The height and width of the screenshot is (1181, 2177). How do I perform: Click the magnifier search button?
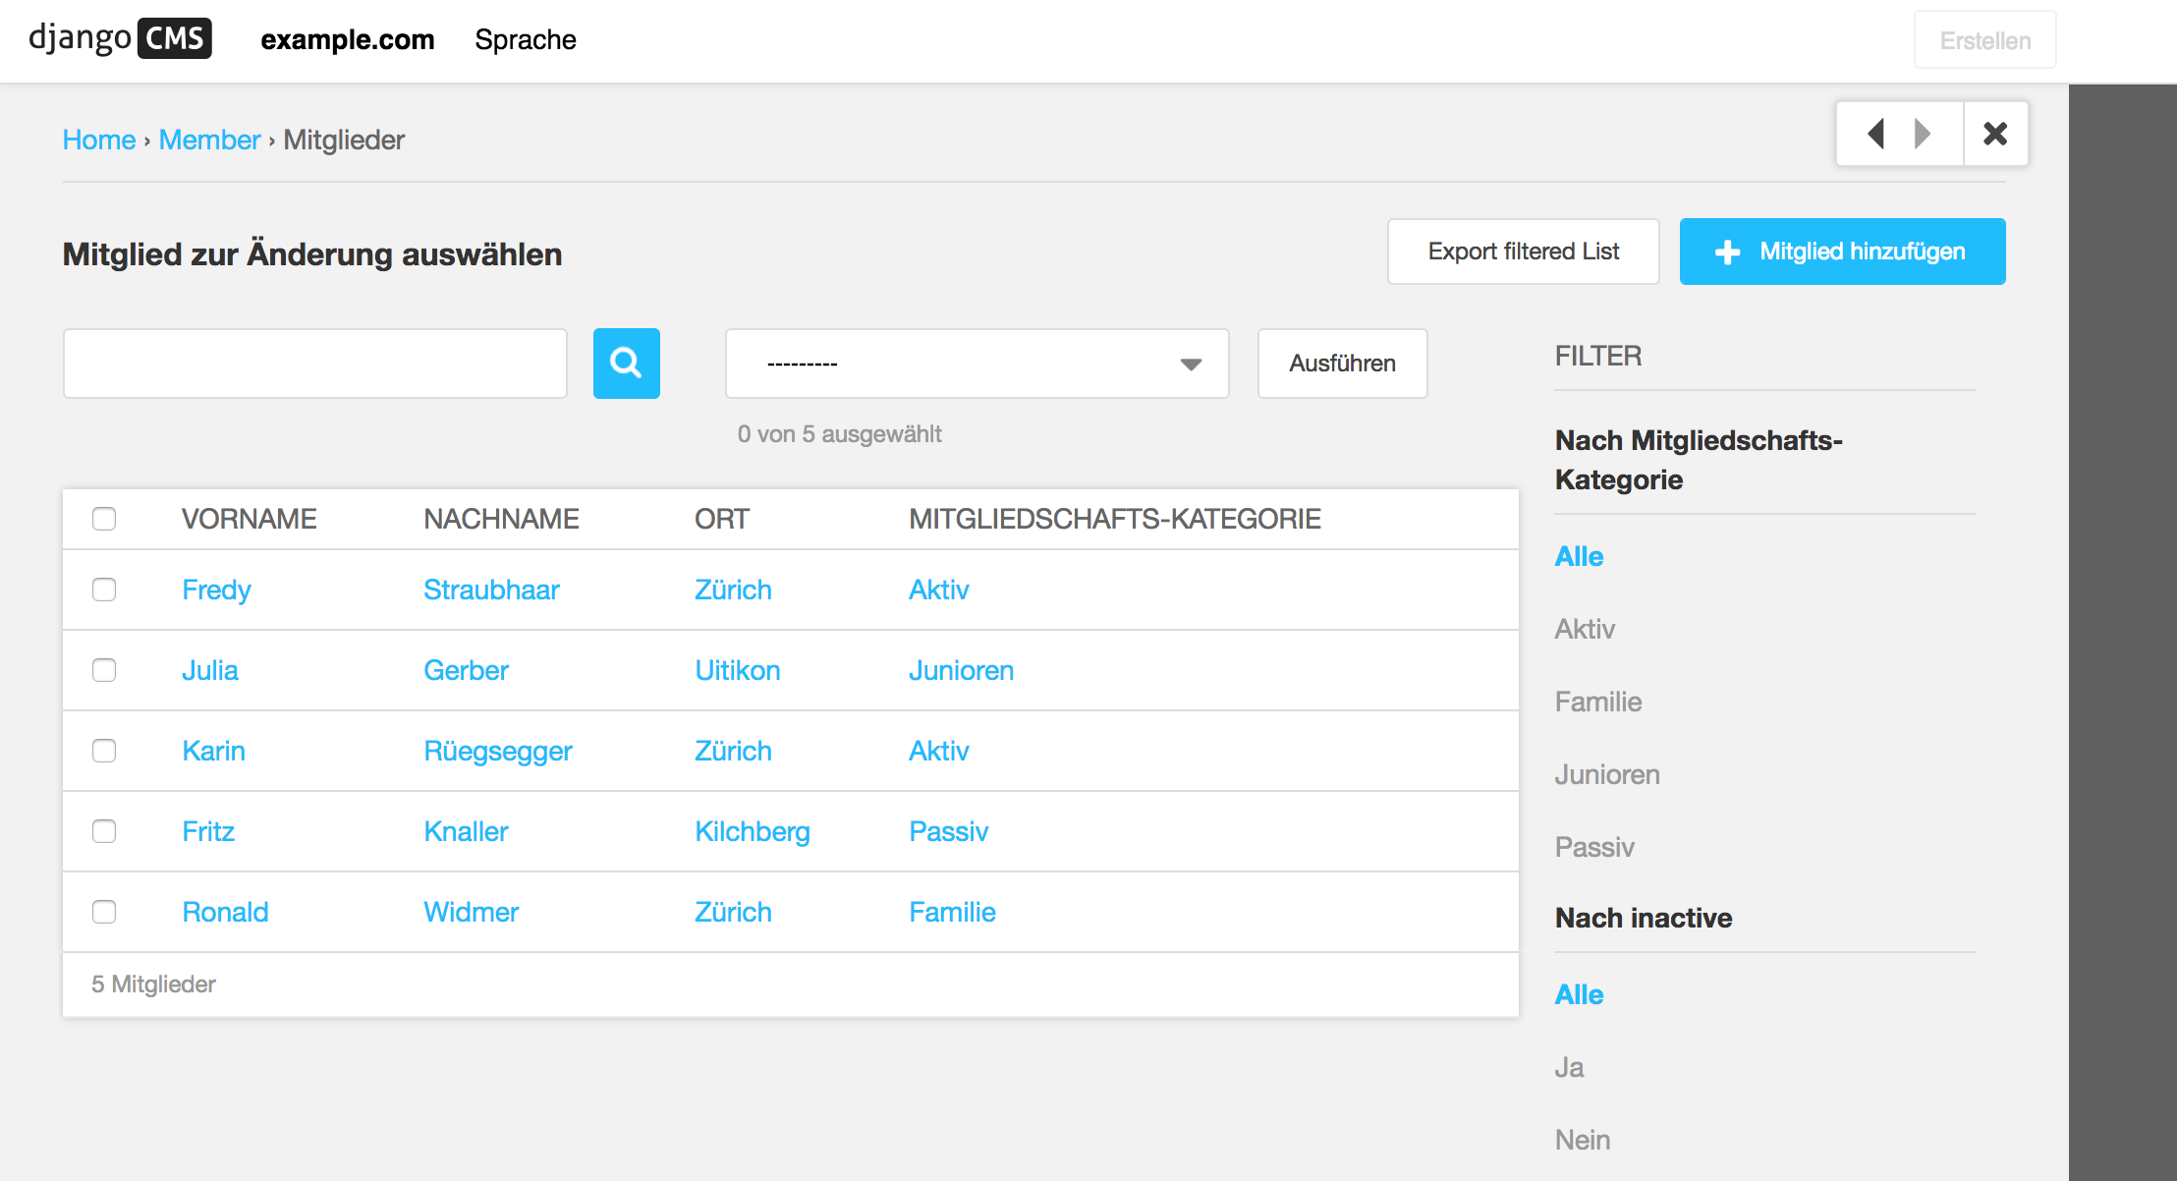(627, 364)
